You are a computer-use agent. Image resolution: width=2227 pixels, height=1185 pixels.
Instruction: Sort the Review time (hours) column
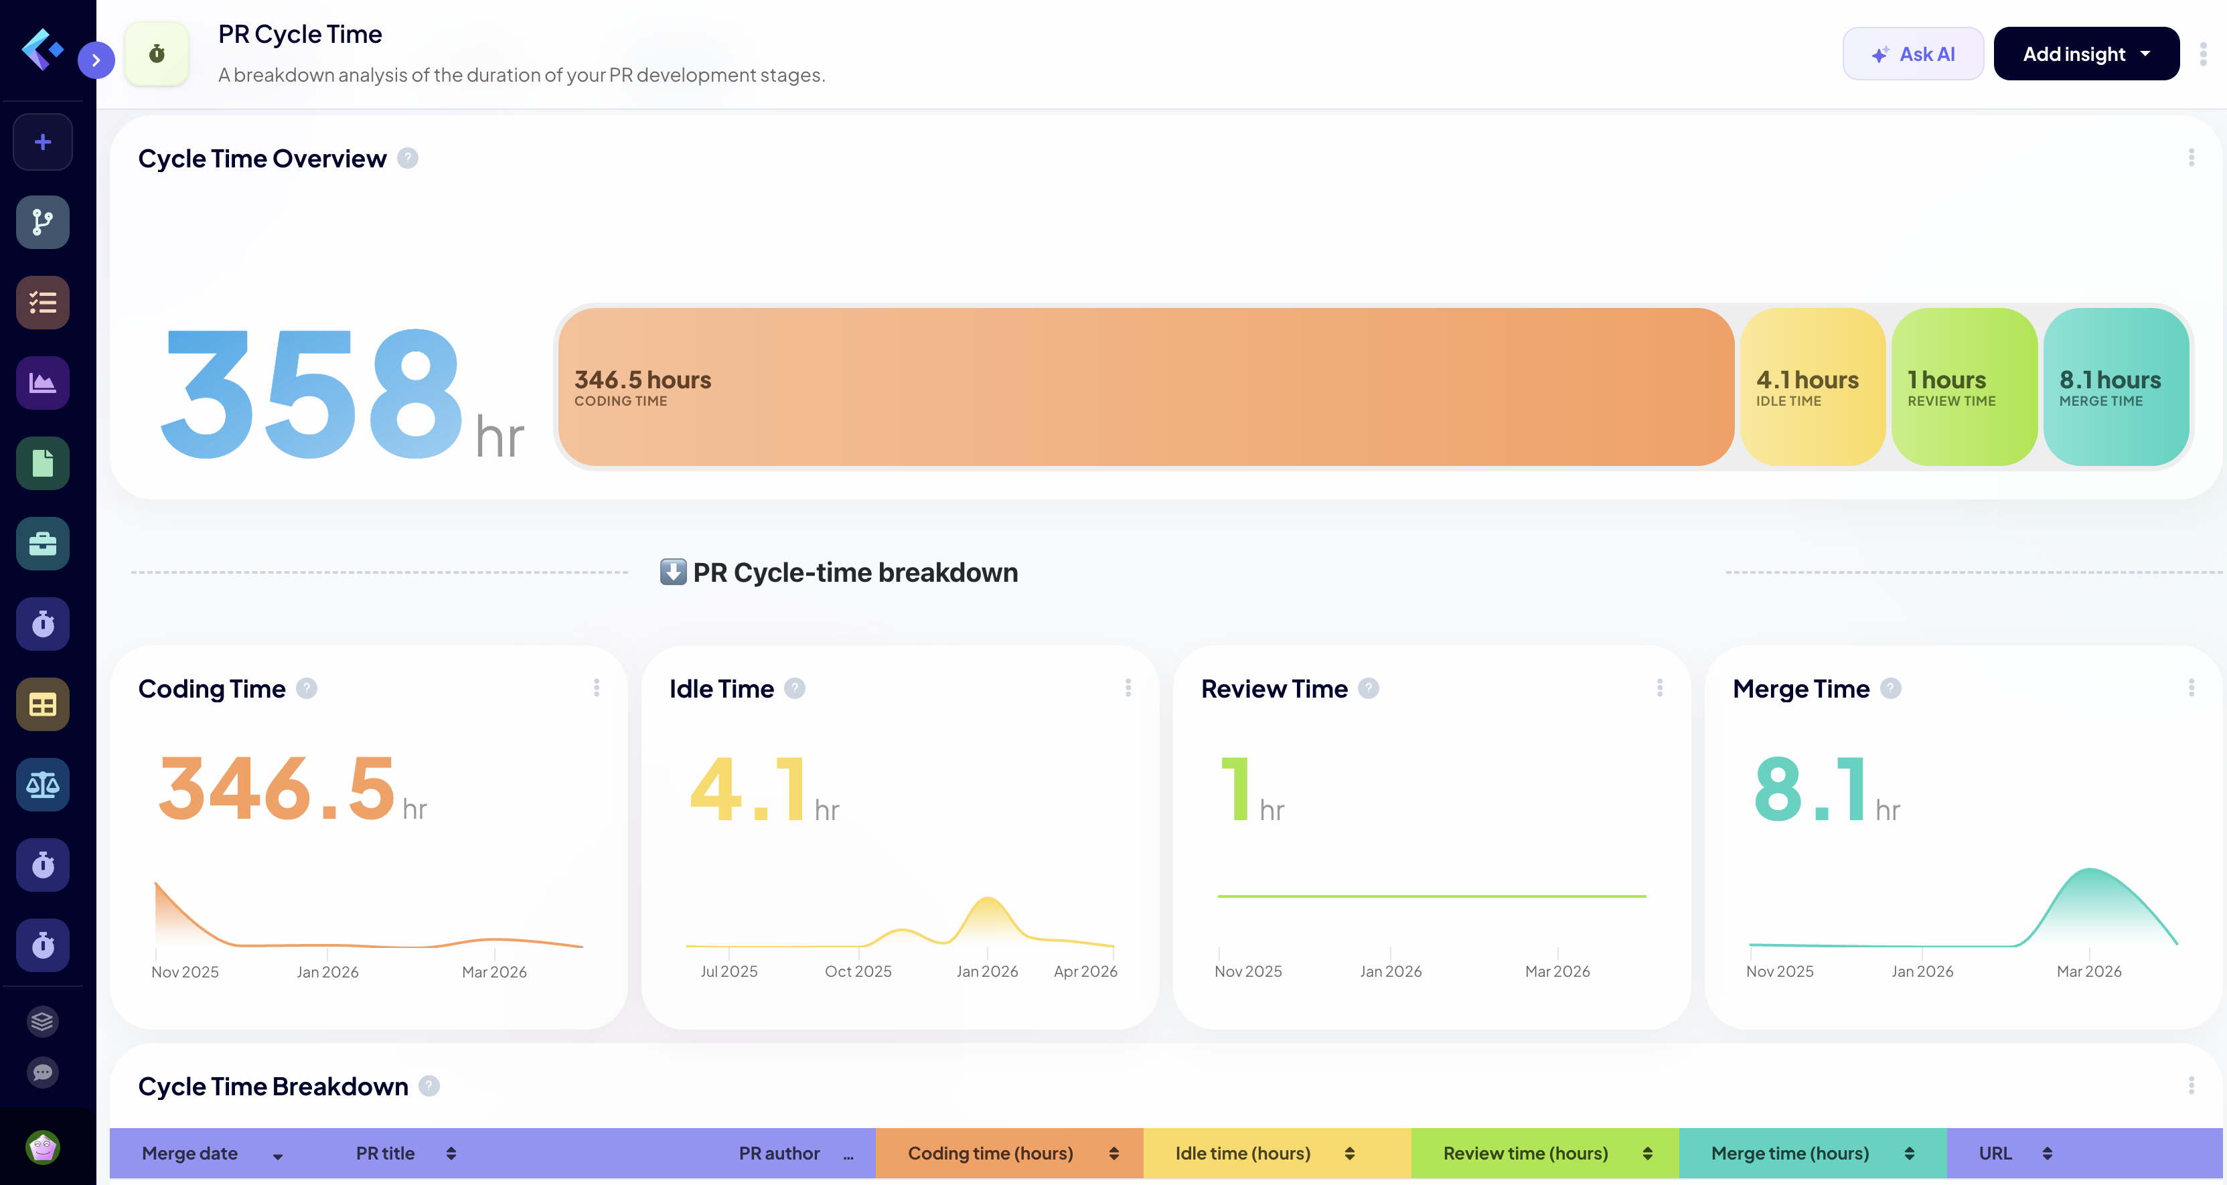coord(1647,1153)
